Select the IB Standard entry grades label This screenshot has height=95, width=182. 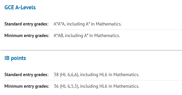26,75
